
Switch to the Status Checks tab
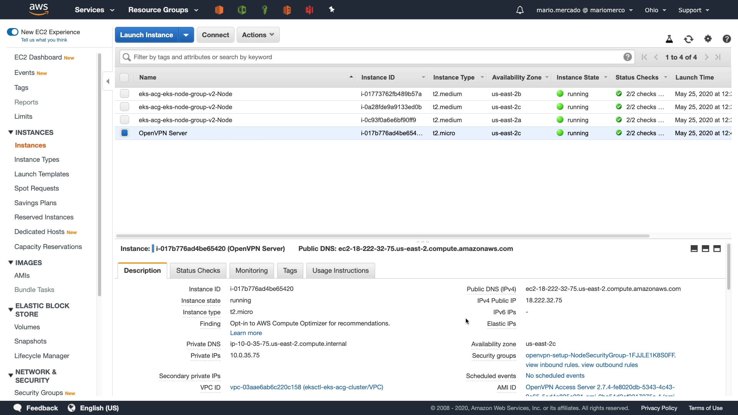[x=198, y=271]
